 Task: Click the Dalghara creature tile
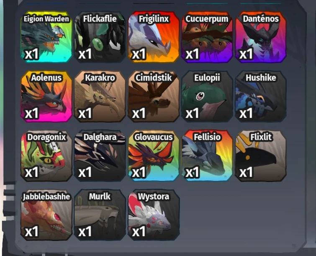click(x=100, y=155)
